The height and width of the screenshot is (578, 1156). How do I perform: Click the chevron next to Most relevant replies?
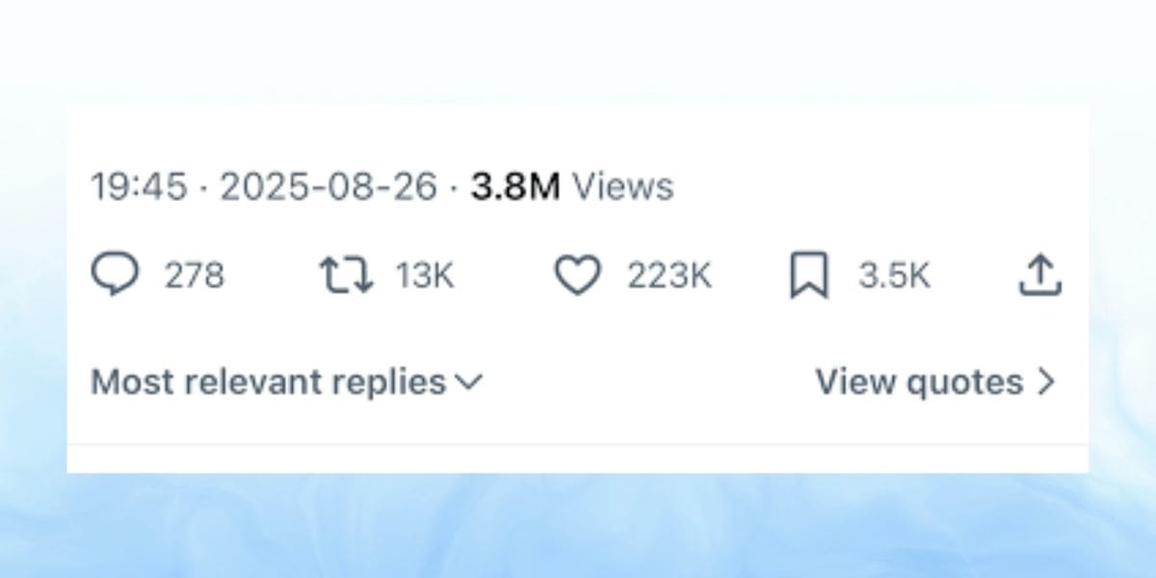[x=471, y=382]
